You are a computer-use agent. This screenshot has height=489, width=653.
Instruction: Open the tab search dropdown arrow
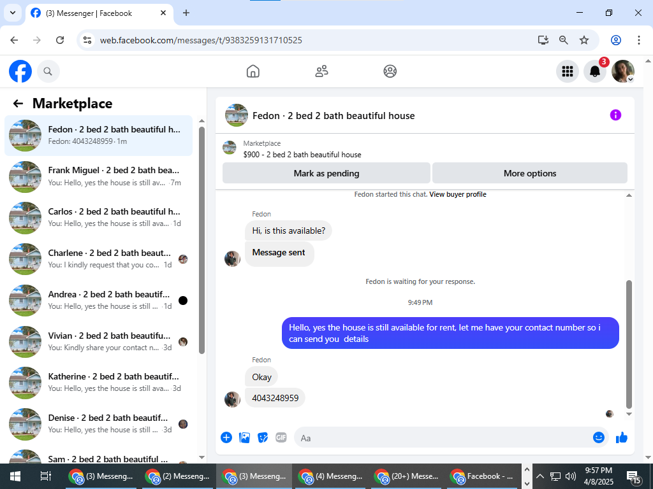13,13
